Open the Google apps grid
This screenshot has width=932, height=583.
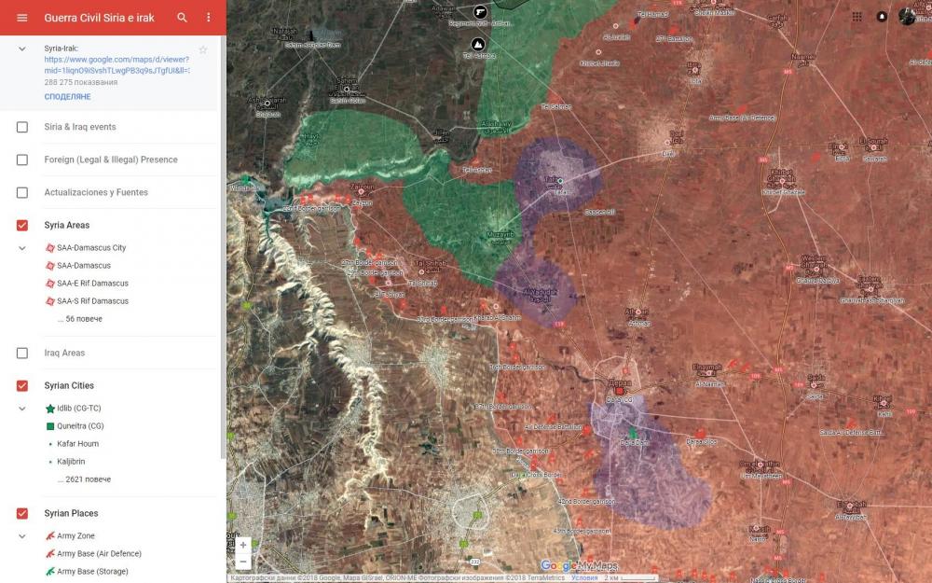pyautogui.click(x=857, y=17)
